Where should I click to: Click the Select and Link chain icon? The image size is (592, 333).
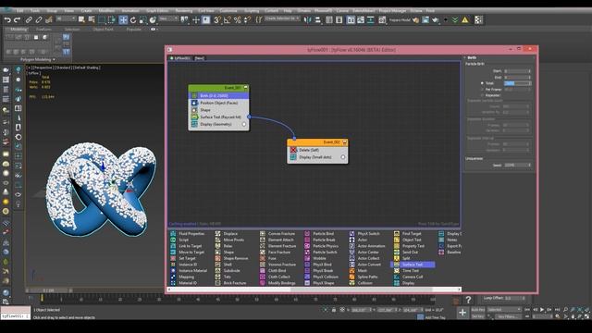coord(29,20)
